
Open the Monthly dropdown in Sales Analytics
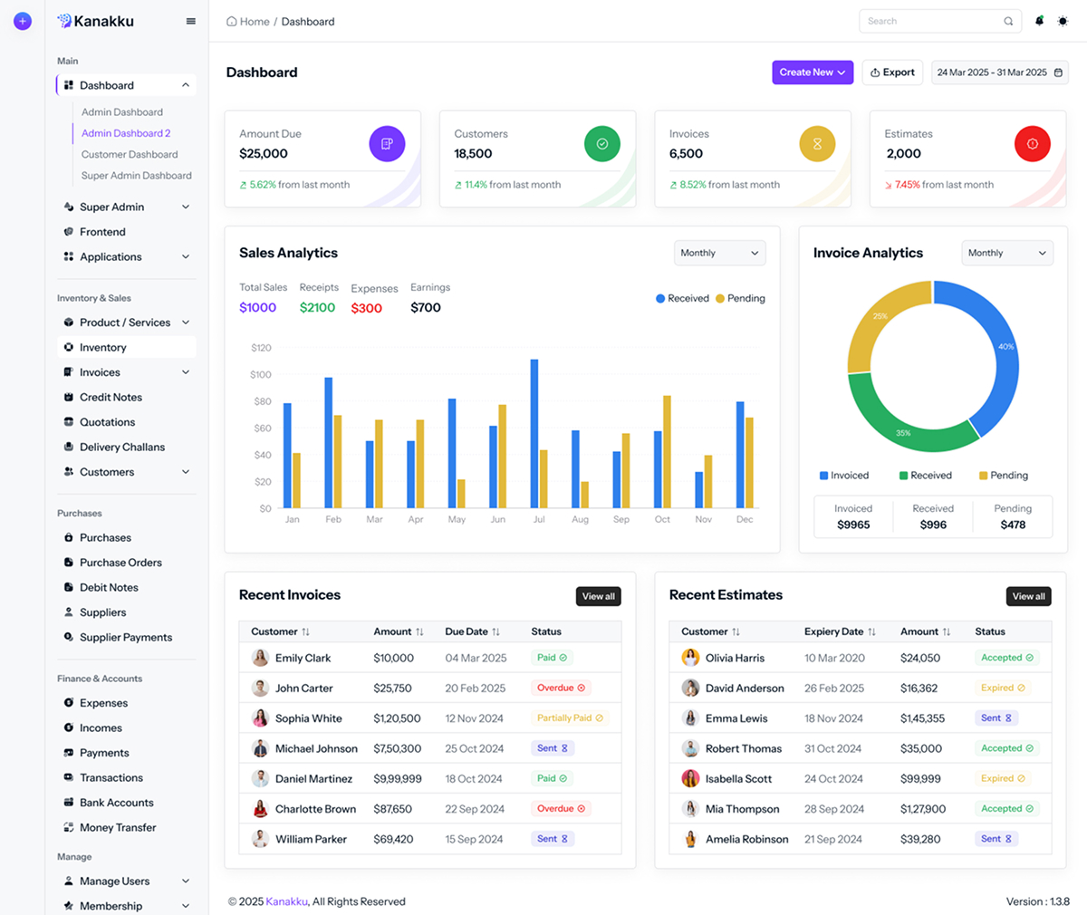pos(719,253)
